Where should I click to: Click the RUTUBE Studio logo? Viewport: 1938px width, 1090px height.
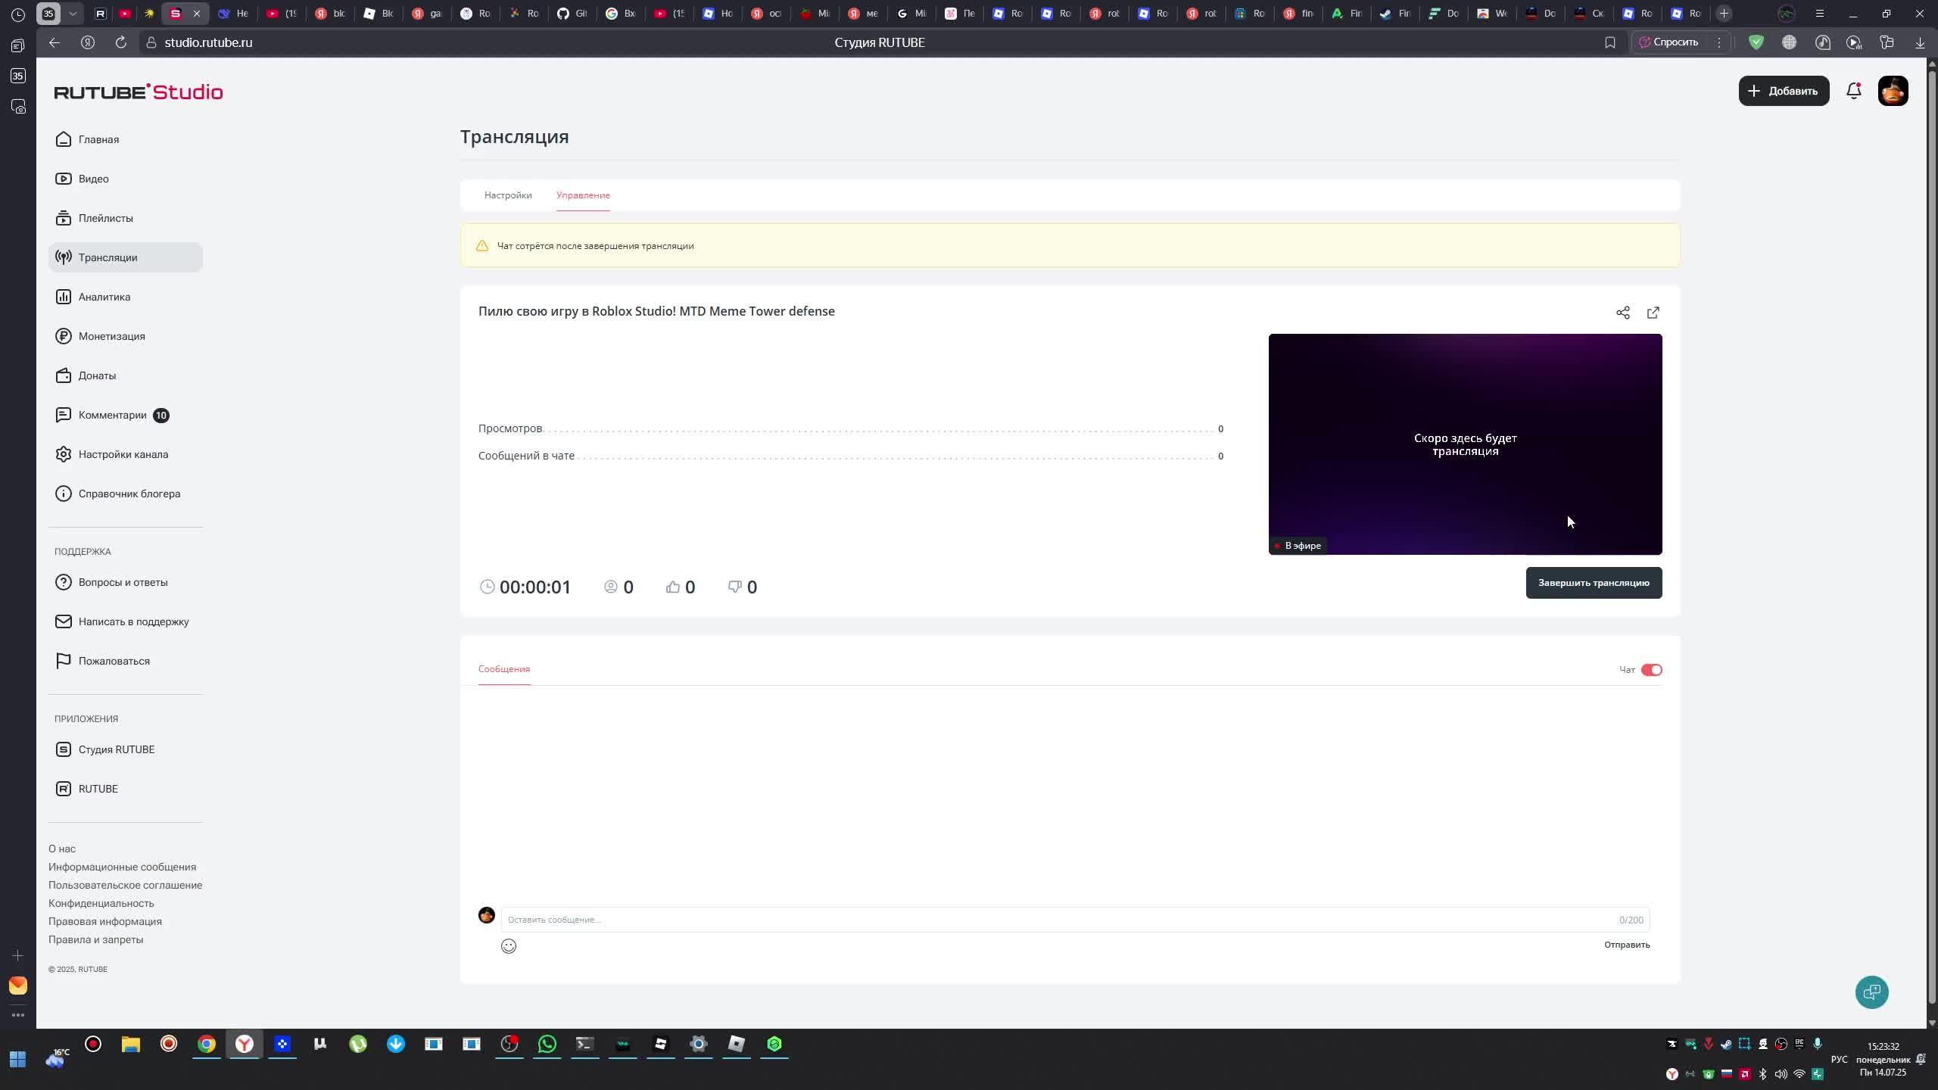pos(139,92)
